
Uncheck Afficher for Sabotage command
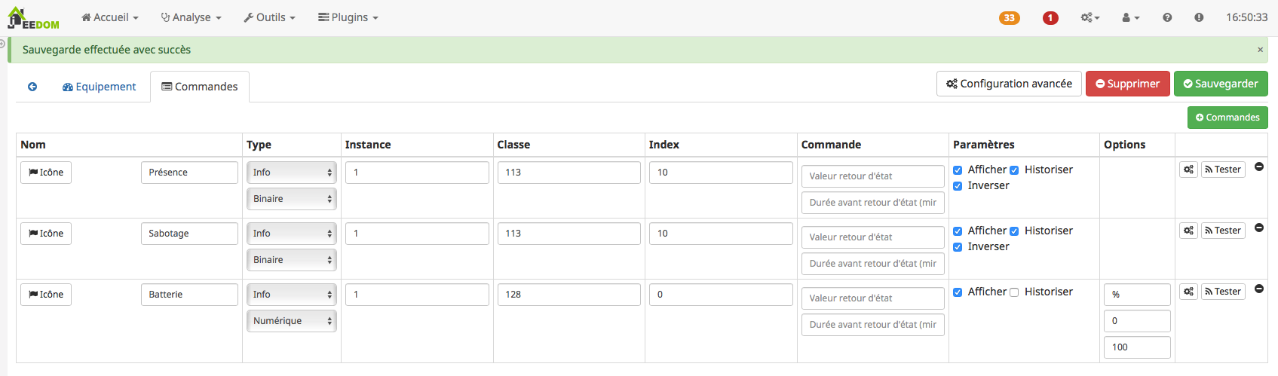tap(958, 231)
